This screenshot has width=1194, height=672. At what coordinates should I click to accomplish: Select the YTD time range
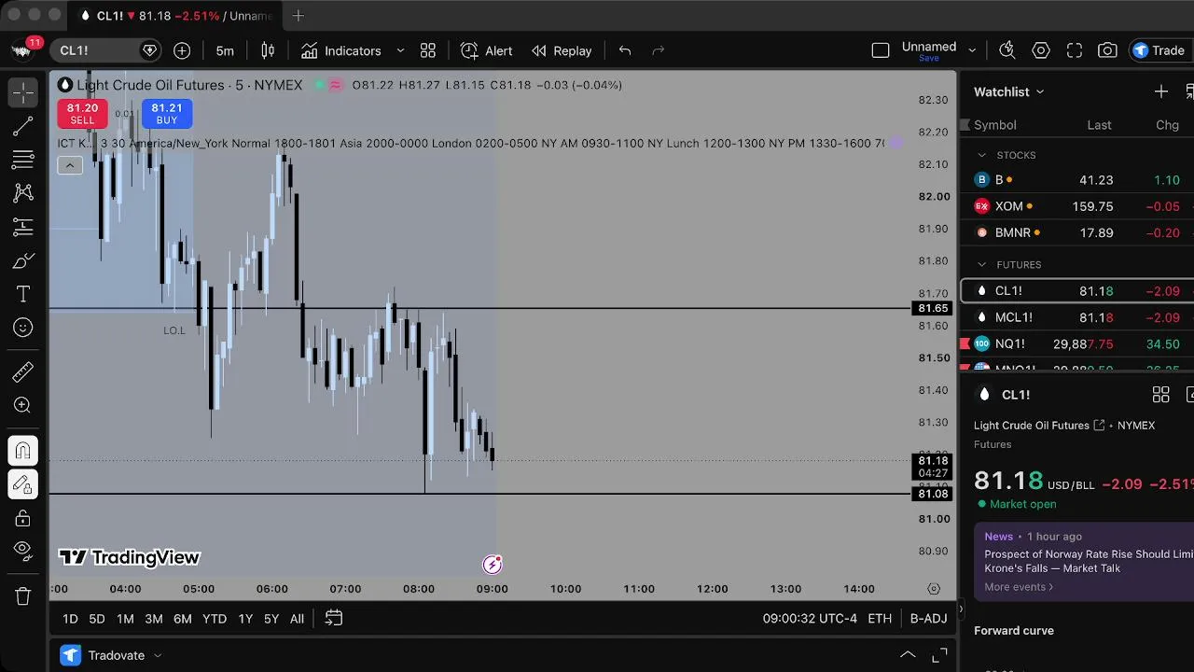[215, 619]
